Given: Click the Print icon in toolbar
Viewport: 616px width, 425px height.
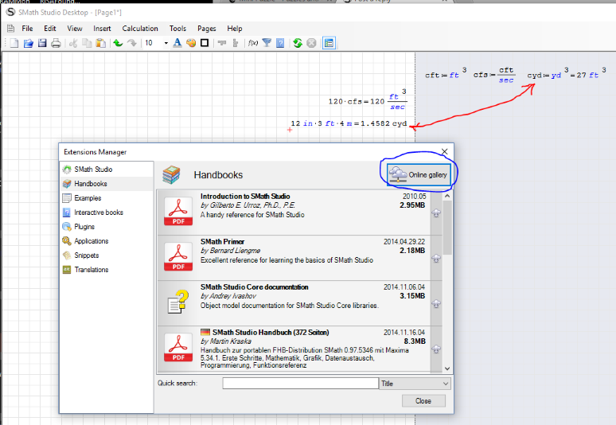Looking at the screenshot, I should coord(56,43).
